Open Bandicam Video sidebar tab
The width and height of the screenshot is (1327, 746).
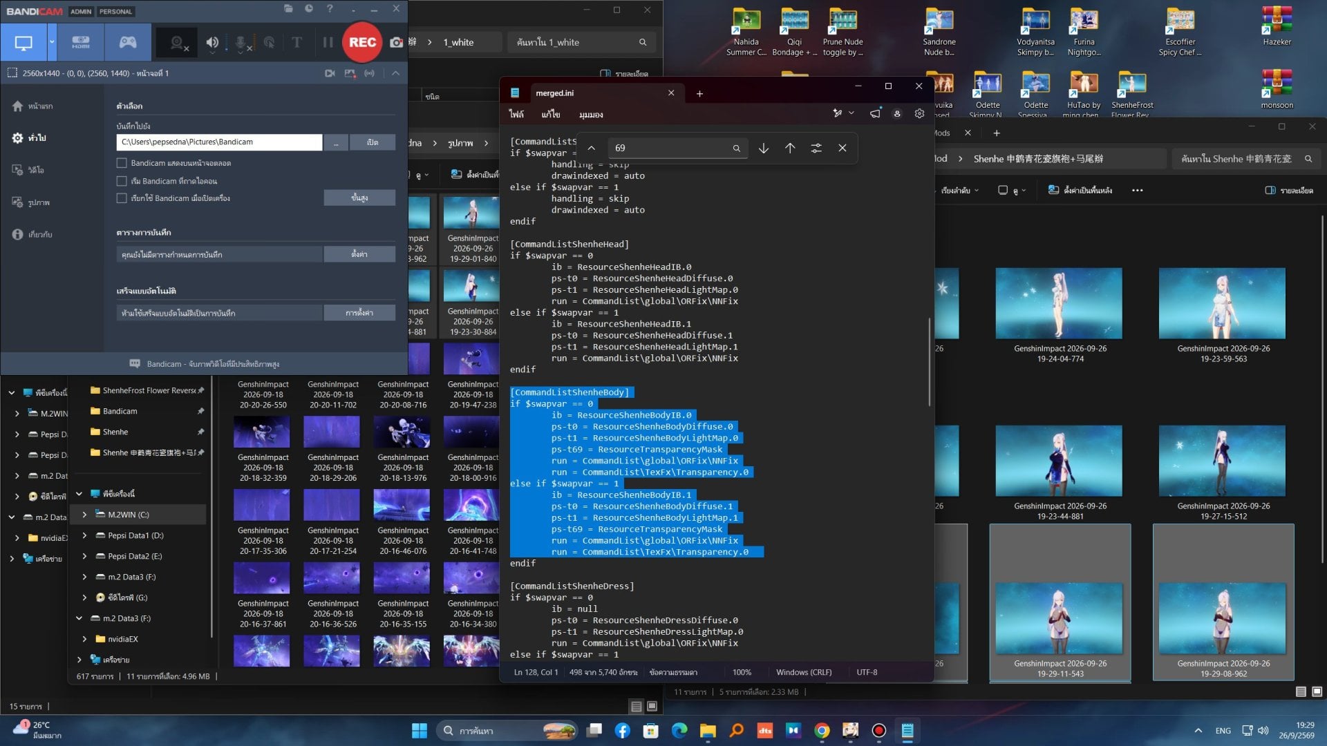click(x=28, y=170)
